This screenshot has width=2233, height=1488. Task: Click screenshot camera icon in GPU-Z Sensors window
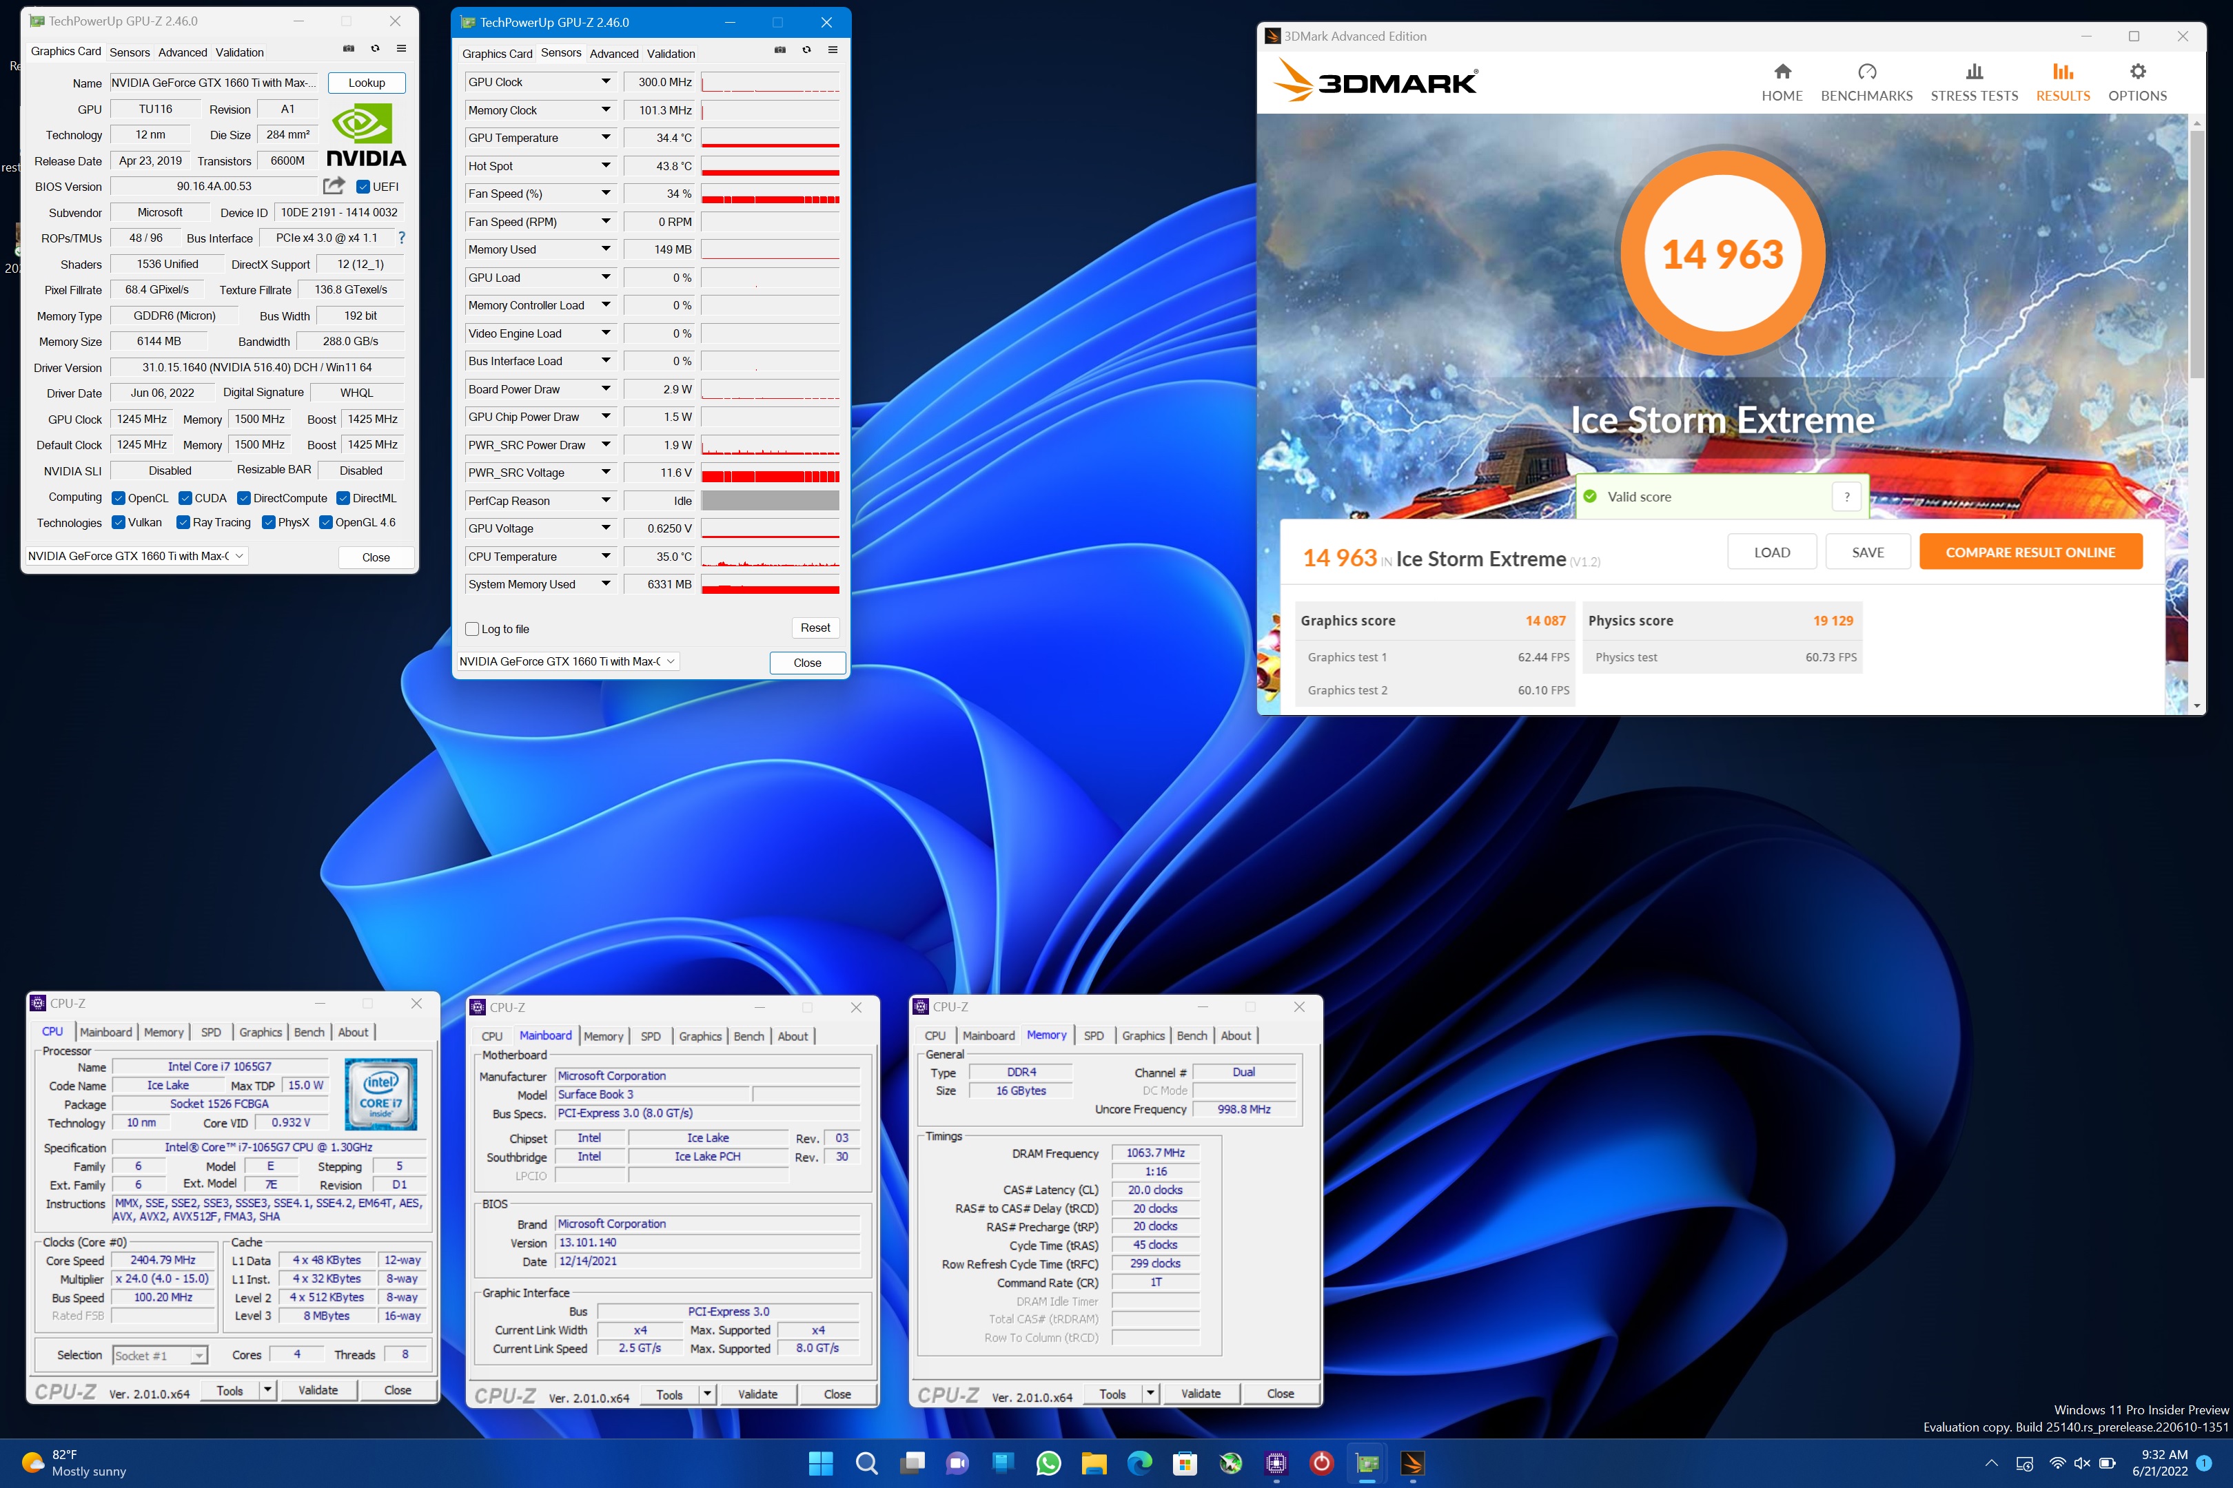[x=779, y=50]
